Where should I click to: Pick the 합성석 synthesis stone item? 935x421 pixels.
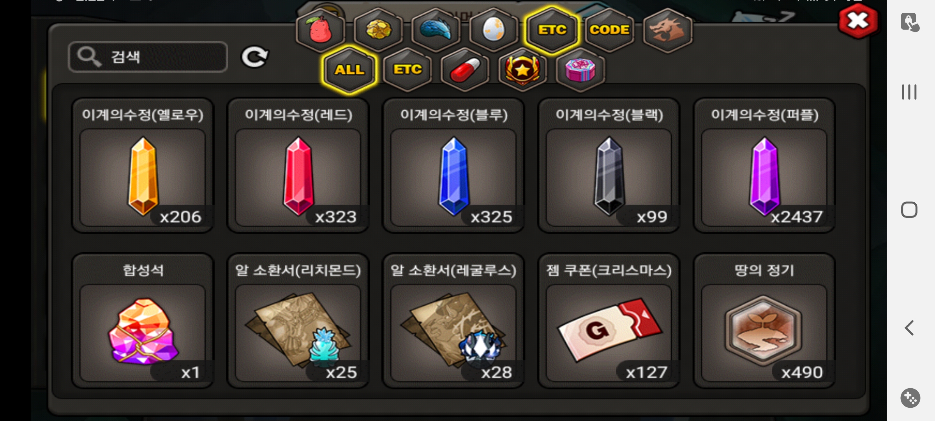pos(143,320)
